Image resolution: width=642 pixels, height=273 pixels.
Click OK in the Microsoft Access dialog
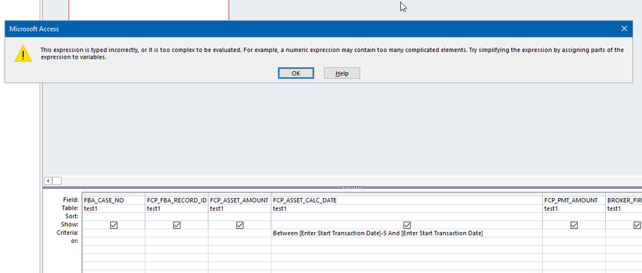[296, 73]
